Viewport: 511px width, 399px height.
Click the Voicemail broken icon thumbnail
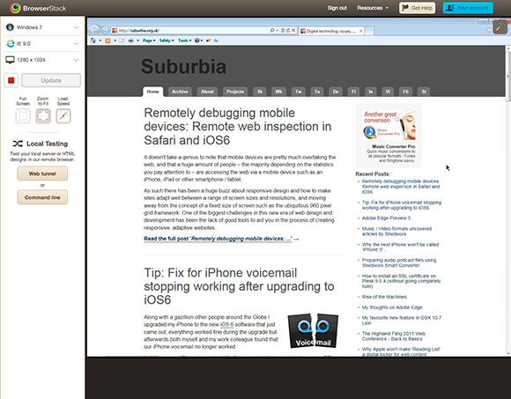click(313, 330)
